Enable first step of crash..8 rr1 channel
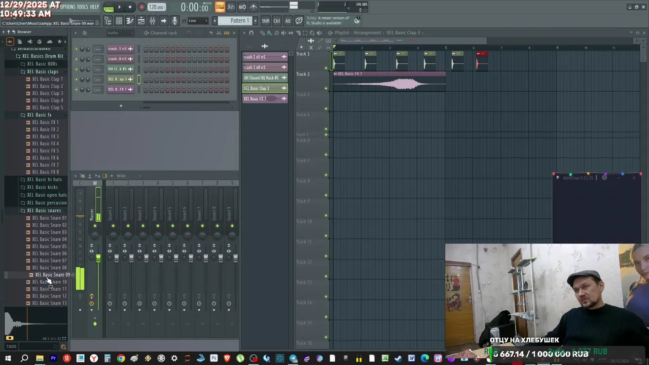Viewport: 649px width, 365px height. 146,59
